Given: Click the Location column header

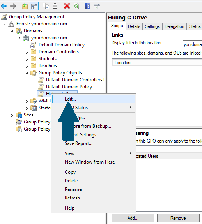Looking at the screenshot, I should (x=157, y=63).
